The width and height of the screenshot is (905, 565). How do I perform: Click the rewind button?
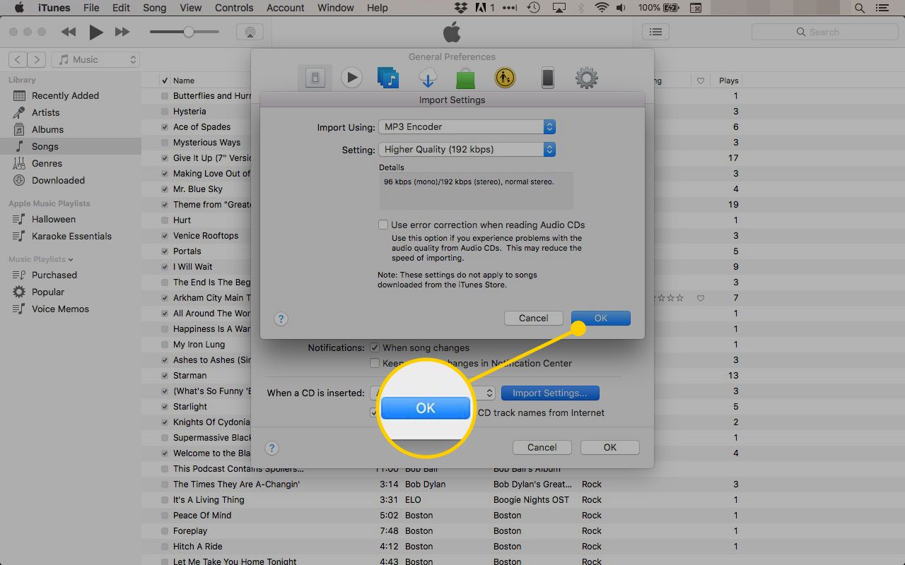point(69,32)
